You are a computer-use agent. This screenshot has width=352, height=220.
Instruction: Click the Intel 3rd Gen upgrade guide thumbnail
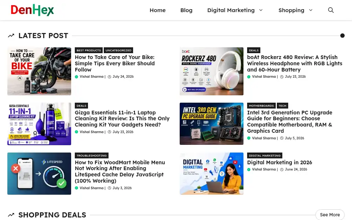[212, 124]
